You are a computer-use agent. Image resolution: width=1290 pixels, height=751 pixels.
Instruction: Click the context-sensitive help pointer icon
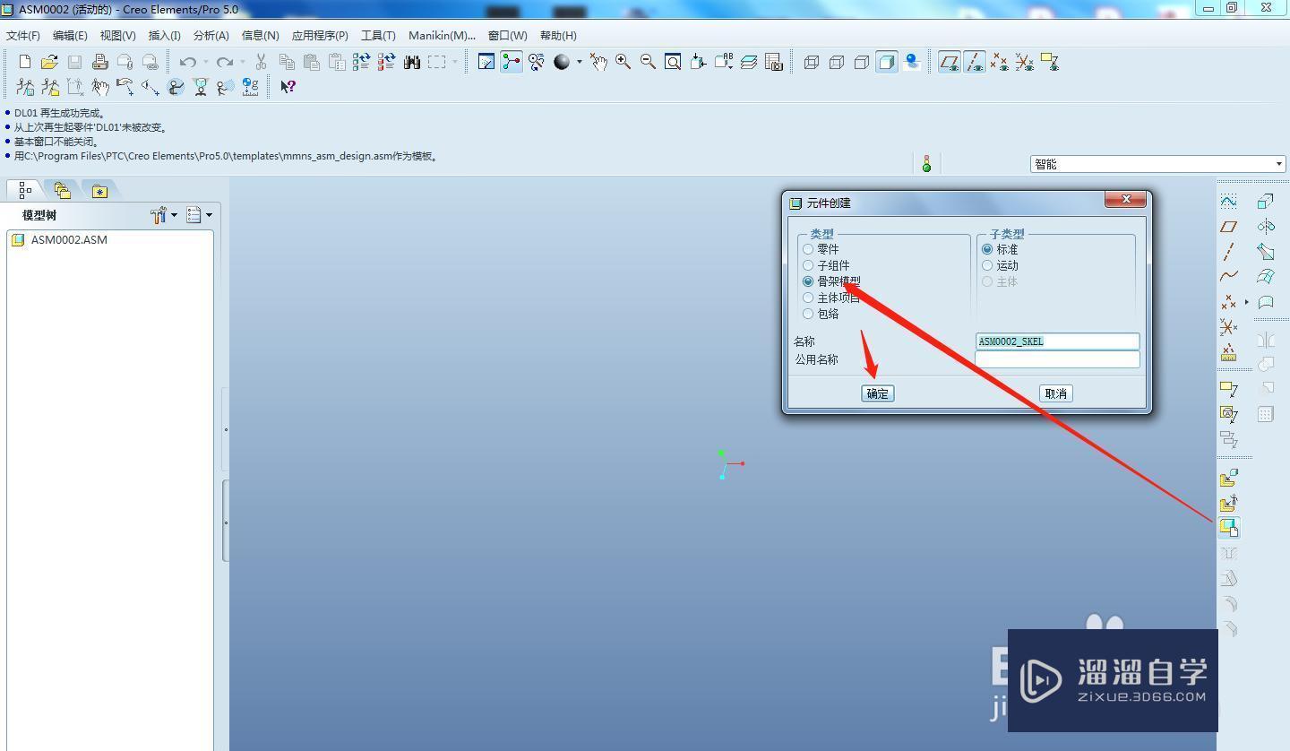coord(288,87)
